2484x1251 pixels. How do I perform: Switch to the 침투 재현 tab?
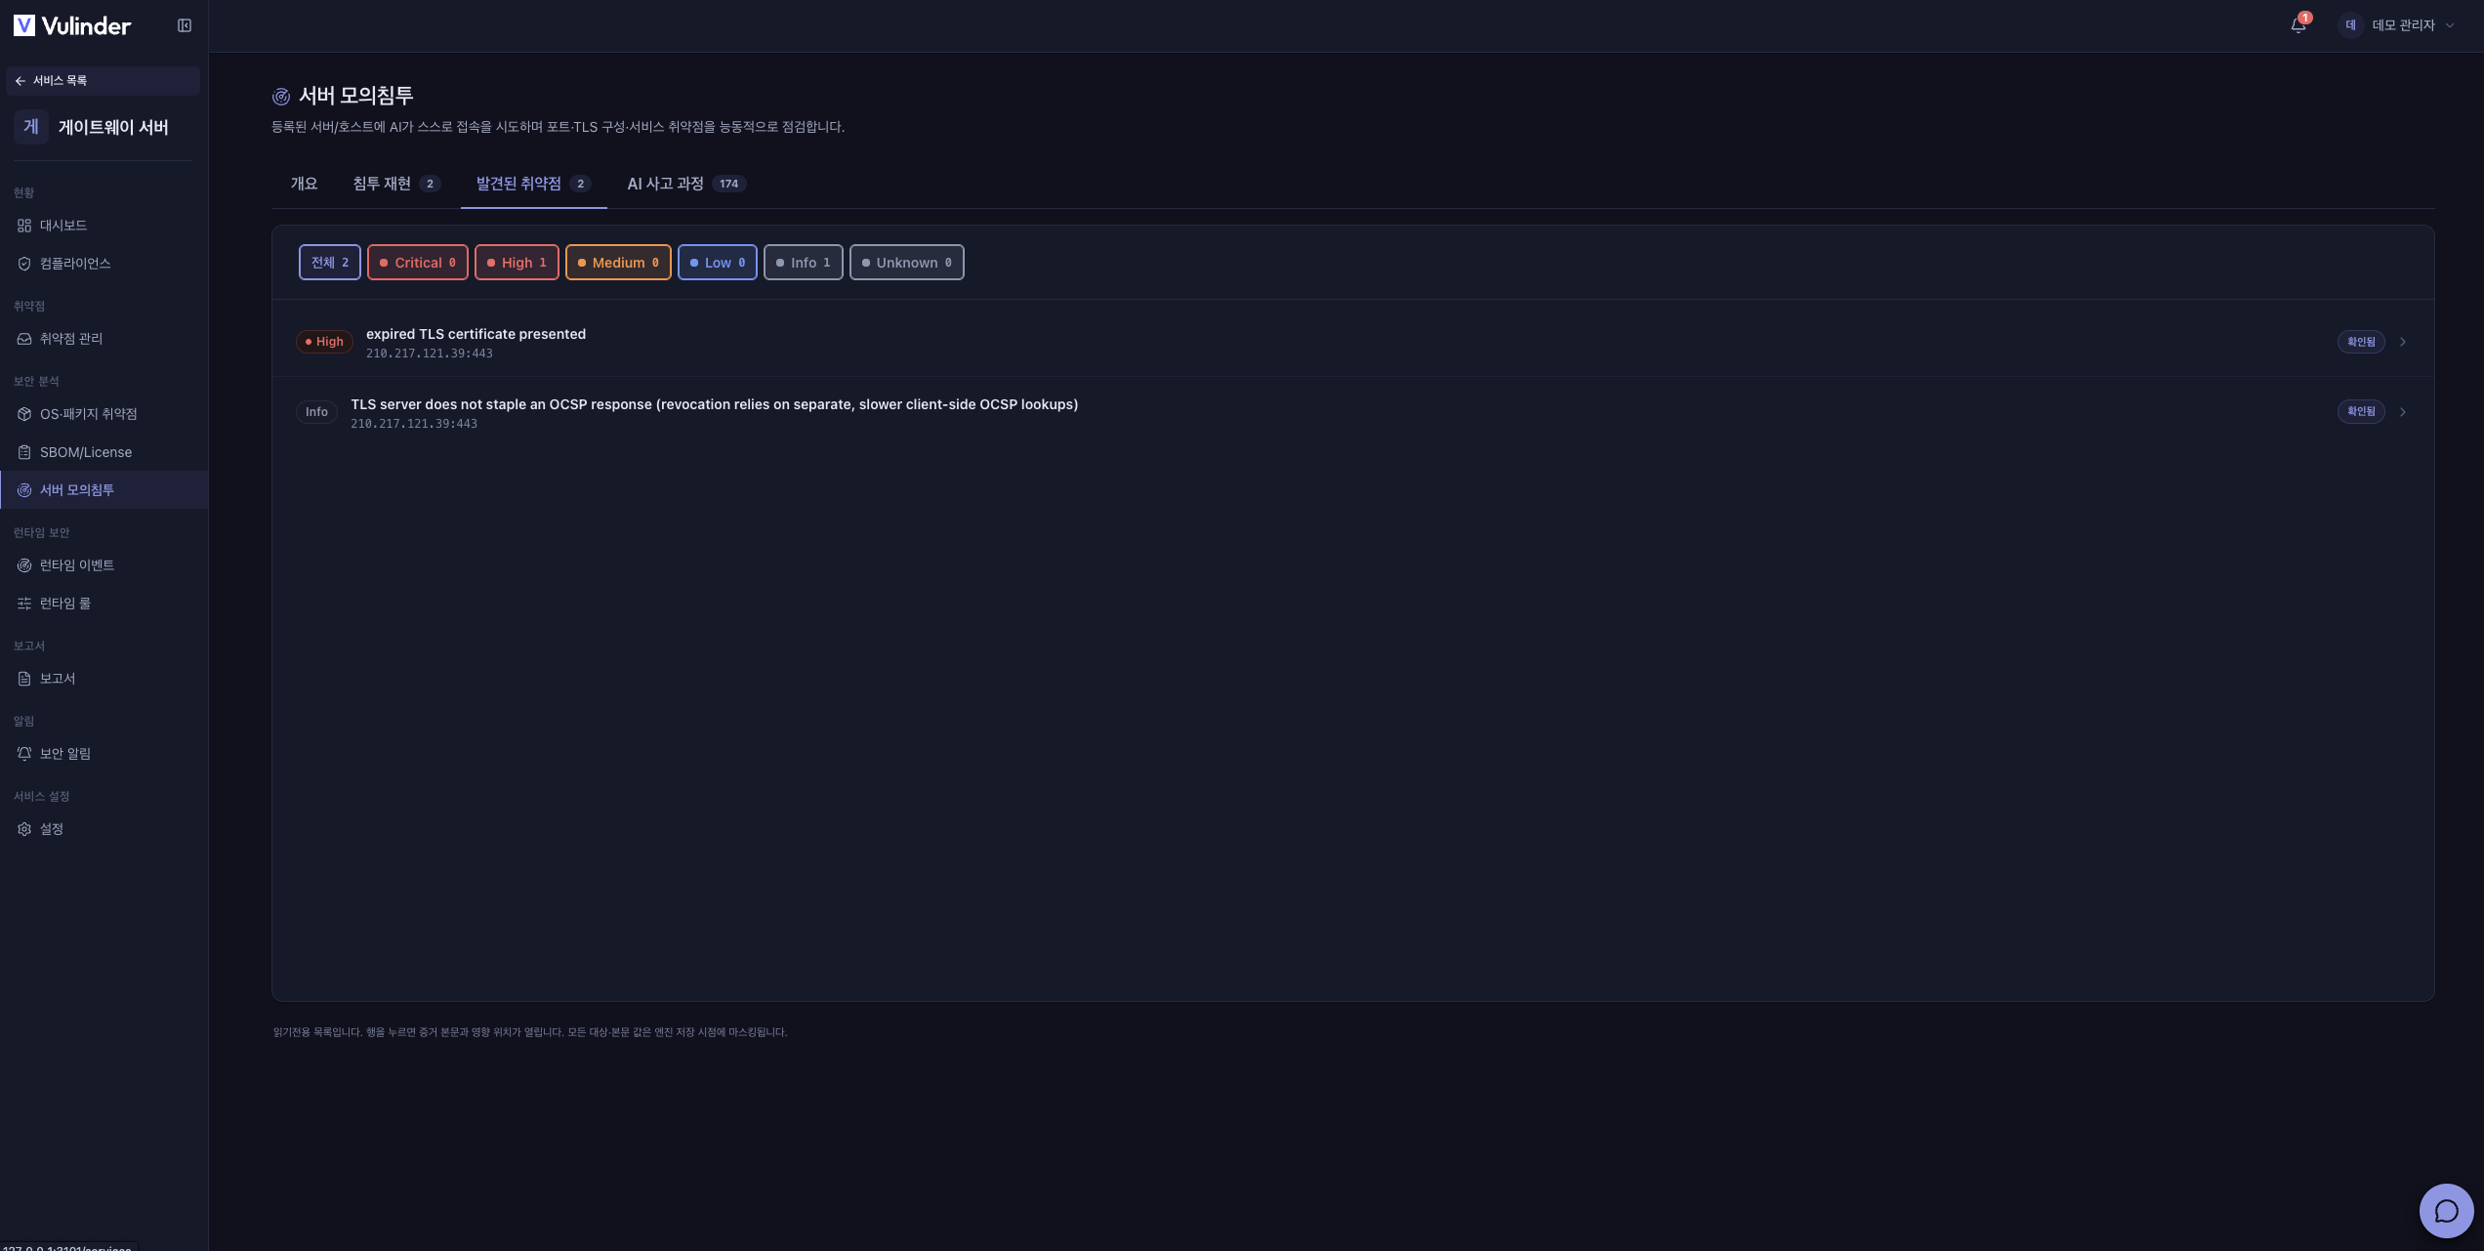[x=396, y=184]
